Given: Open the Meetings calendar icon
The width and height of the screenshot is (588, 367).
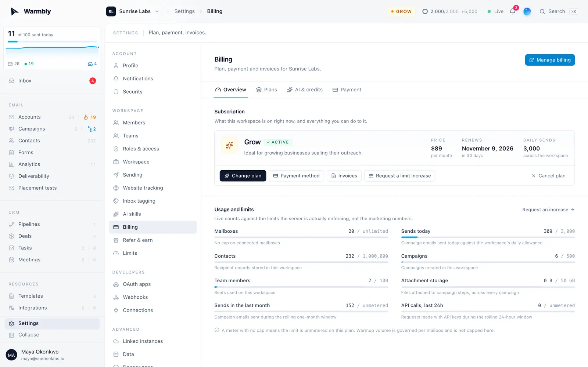Looking at the screenshot, I should coord(11,260).
